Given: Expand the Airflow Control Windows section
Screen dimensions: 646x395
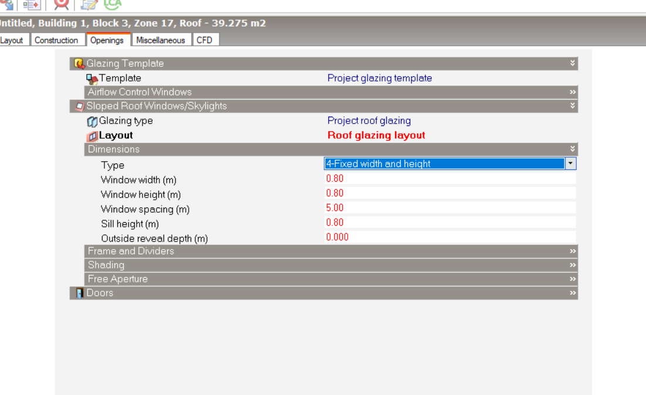Looking at the screenshot, I should pyautogui.click(x=572, y=92).
